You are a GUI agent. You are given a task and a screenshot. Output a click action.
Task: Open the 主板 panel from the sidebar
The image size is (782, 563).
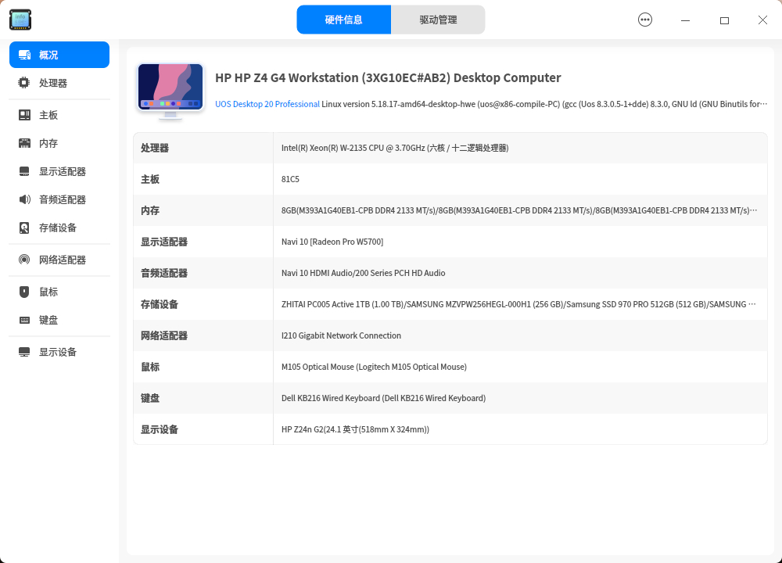(x=48, y=114)
